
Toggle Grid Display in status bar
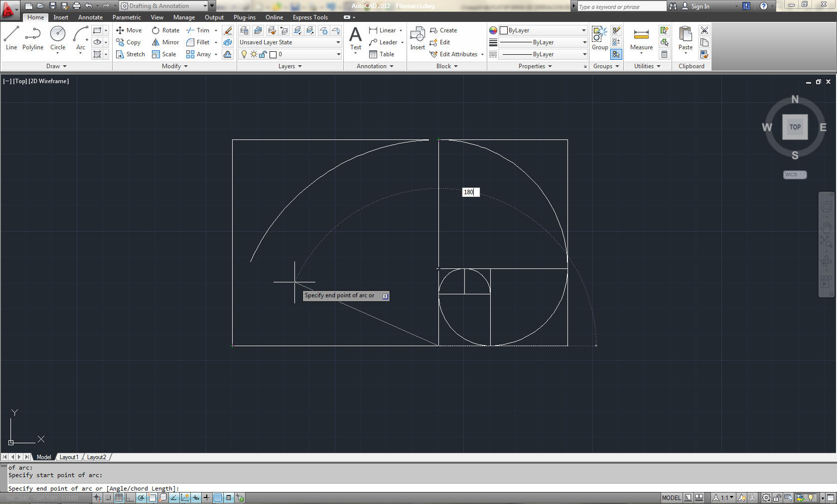(119, 498)
